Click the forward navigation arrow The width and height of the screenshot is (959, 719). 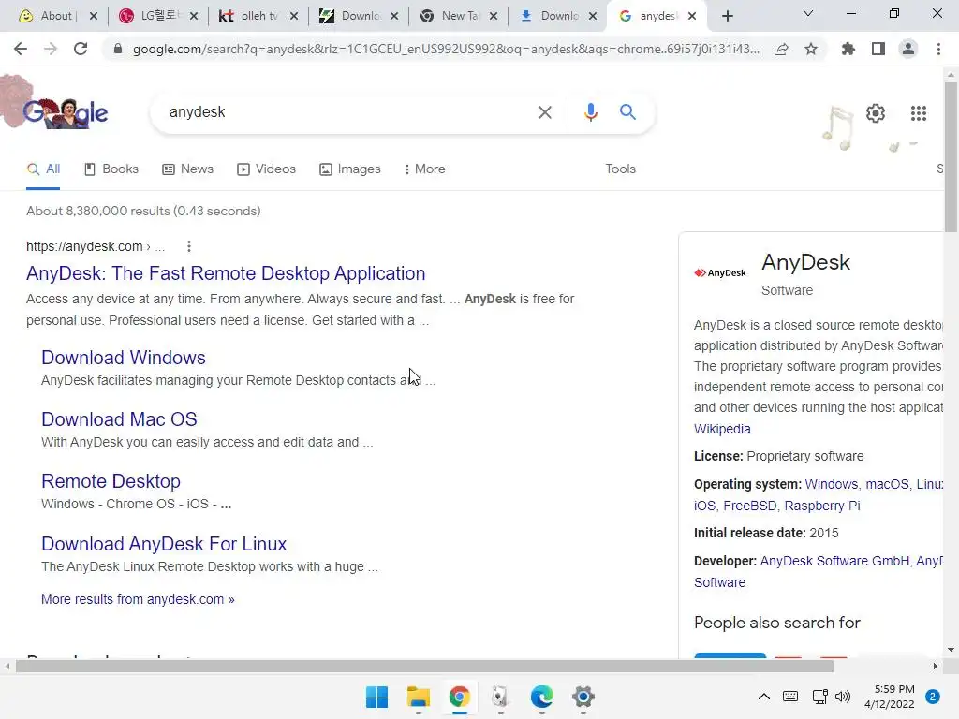pyautogui.click(x=51, y=49)
